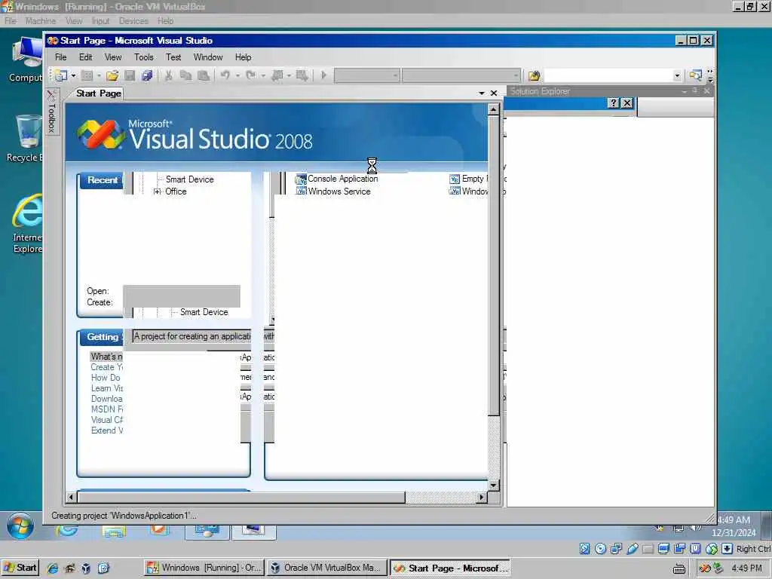Click the Find in Files icon
This screenshot has width=772, height=579.
pos(534,75)
